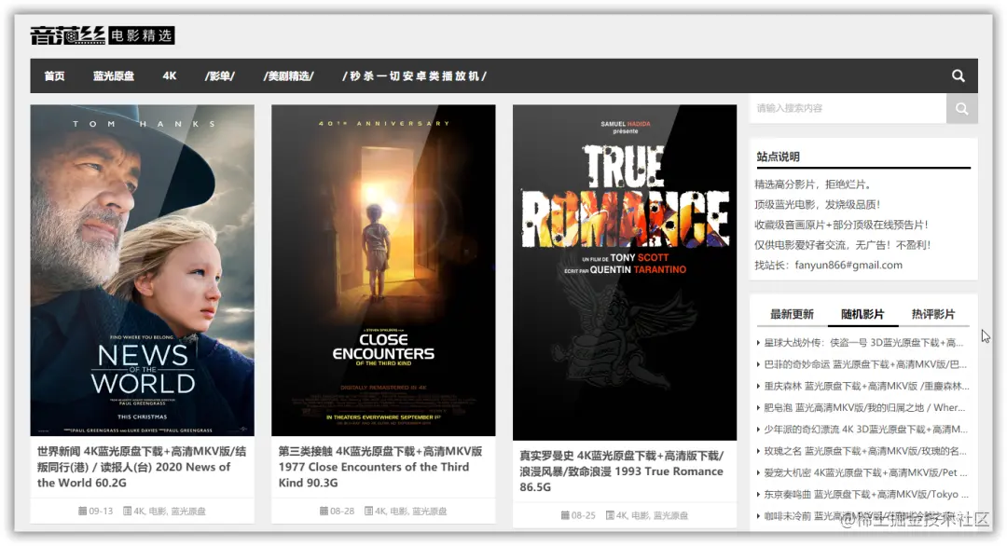
Task: Open 少年派的奇幻漂流 4K 3D link
Action: click(865, 430)
